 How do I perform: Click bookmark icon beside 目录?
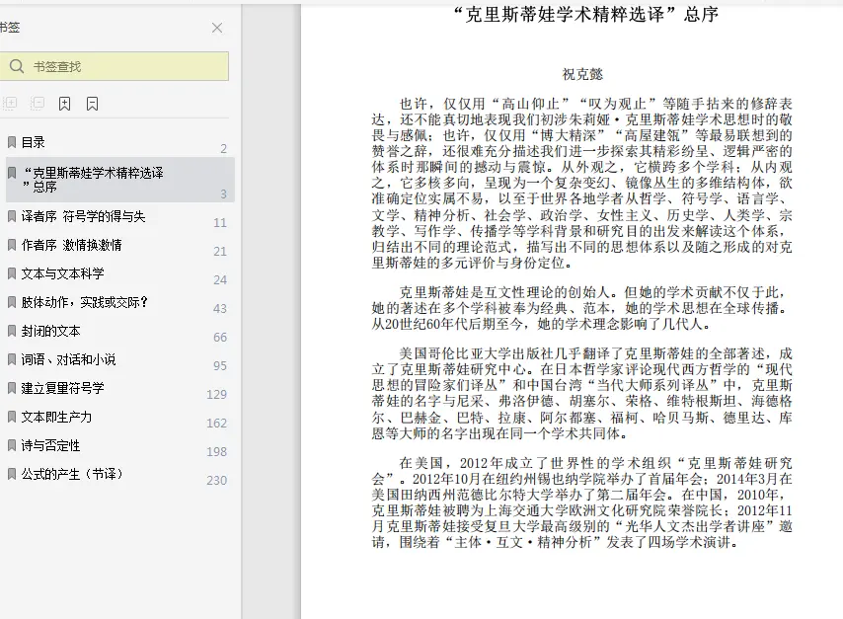pyautogui.click(x=11, y=142)
